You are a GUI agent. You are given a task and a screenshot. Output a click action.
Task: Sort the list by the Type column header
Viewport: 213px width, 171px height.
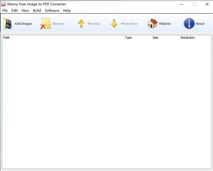tap(138, 38)
